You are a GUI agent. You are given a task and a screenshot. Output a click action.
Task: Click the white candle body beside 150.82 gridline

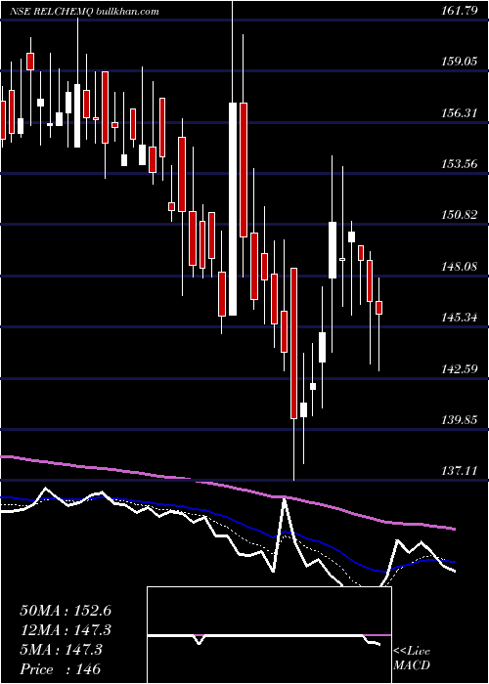(x=333, y=250)
